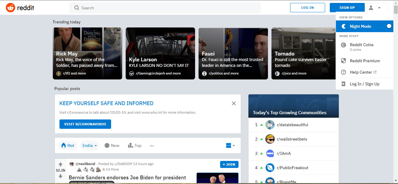
Task: Click the r/politics avatar on Fauci card
Action: 204,73
